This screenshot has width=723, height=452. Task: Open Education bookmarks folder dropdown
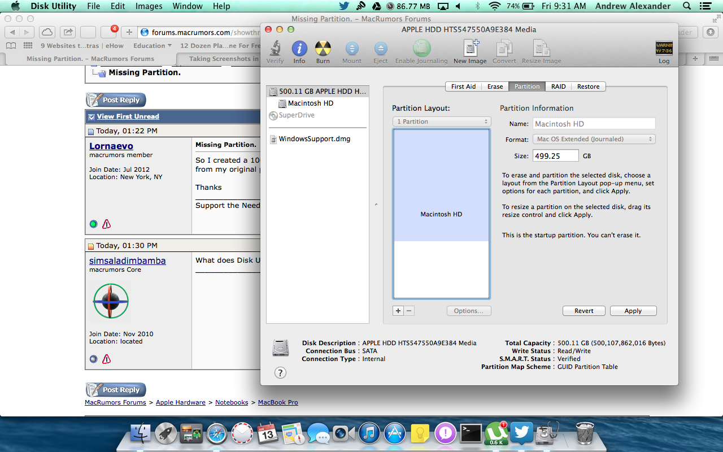pyautogui.click(x=153, y=46)
